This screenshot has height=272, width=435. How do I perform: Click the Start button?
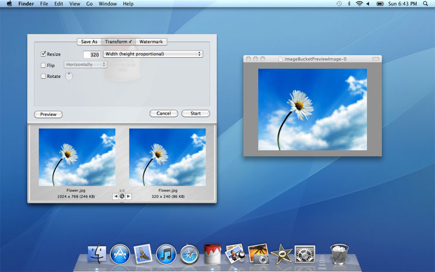(x=196, y=113)
